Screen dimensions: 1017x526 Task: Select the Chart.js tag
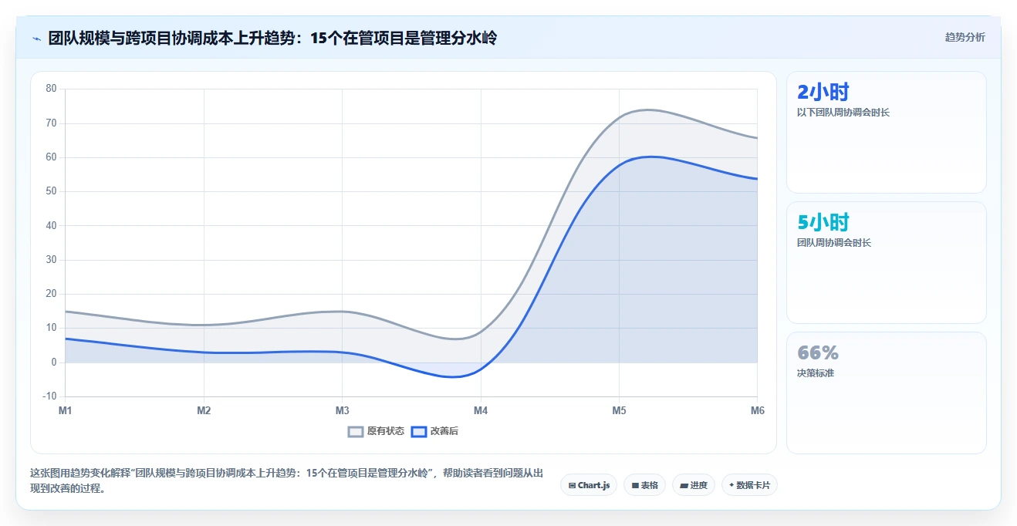tap(589, 485)
